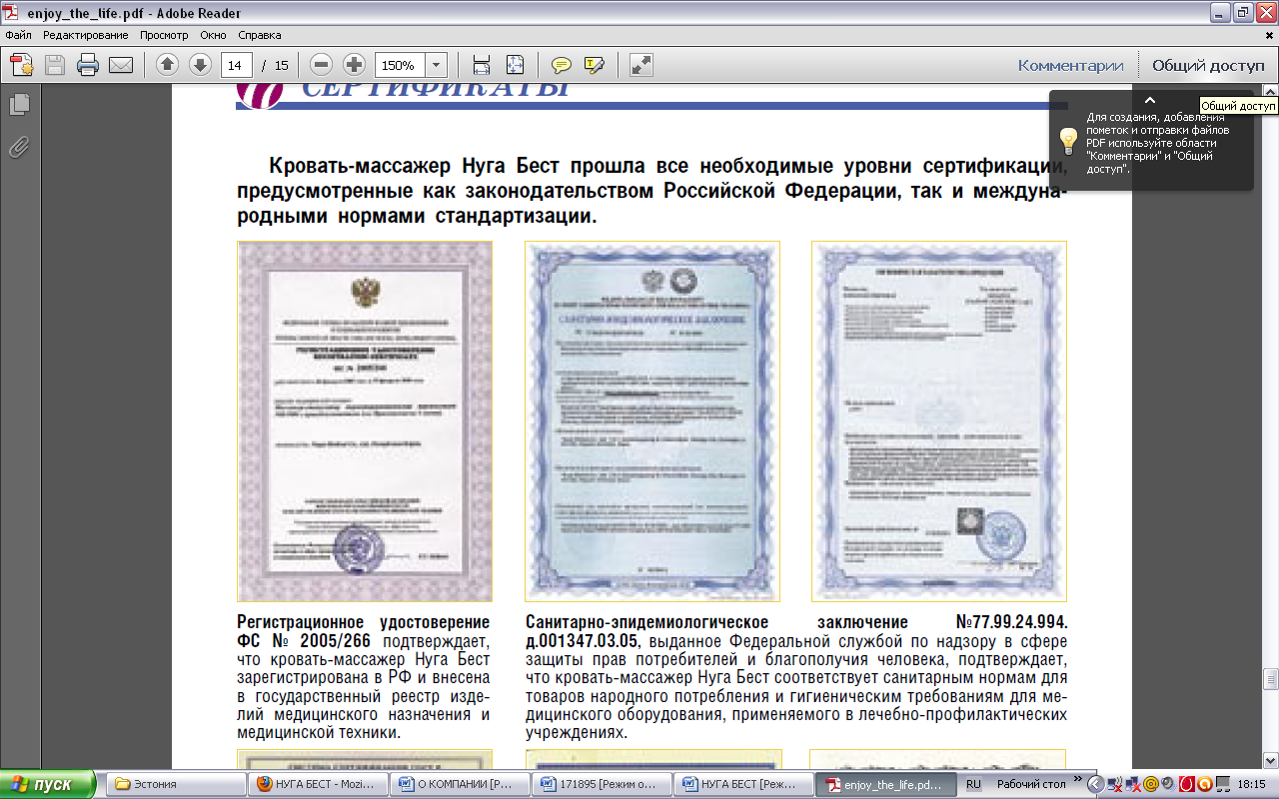Screen dimensions: 1279x799
Task: Click the 150% zoom value field
Action: [x=399, y=65]
